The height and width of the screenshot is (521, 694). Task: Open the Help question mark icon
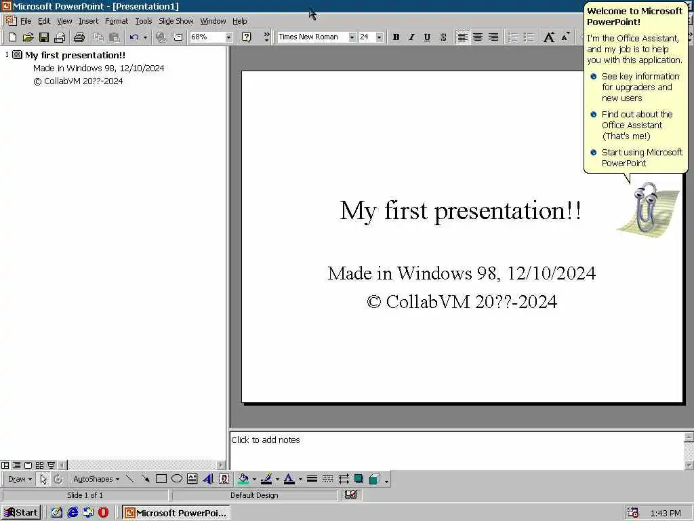coord(247,37)
